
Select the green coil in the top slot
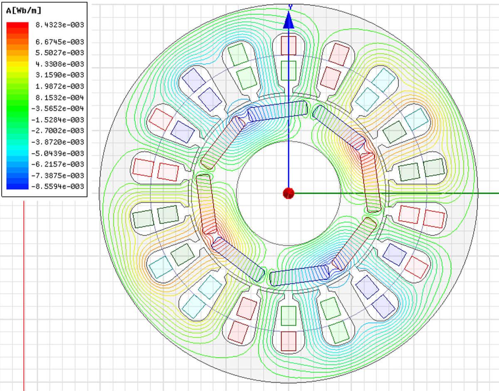pos(288,70)
